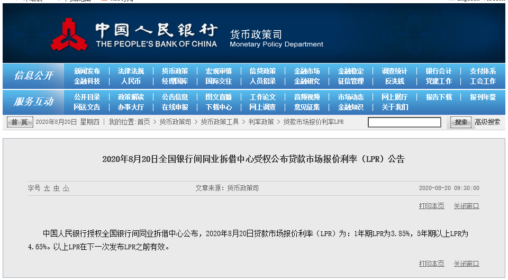
Task: Open 公告信息 service link
Action: click(x=175, y=97)
